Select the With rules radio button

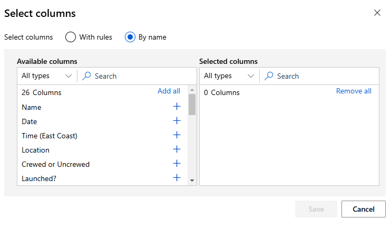pos(71,37)
